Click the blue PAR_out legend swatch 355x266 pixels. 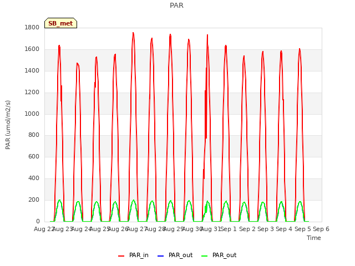point(160,256)
